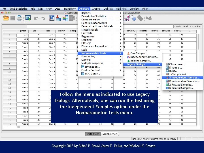Click the Open data document folder icon
Viewport: 204px width, 153px height.
tap(6, 18)
